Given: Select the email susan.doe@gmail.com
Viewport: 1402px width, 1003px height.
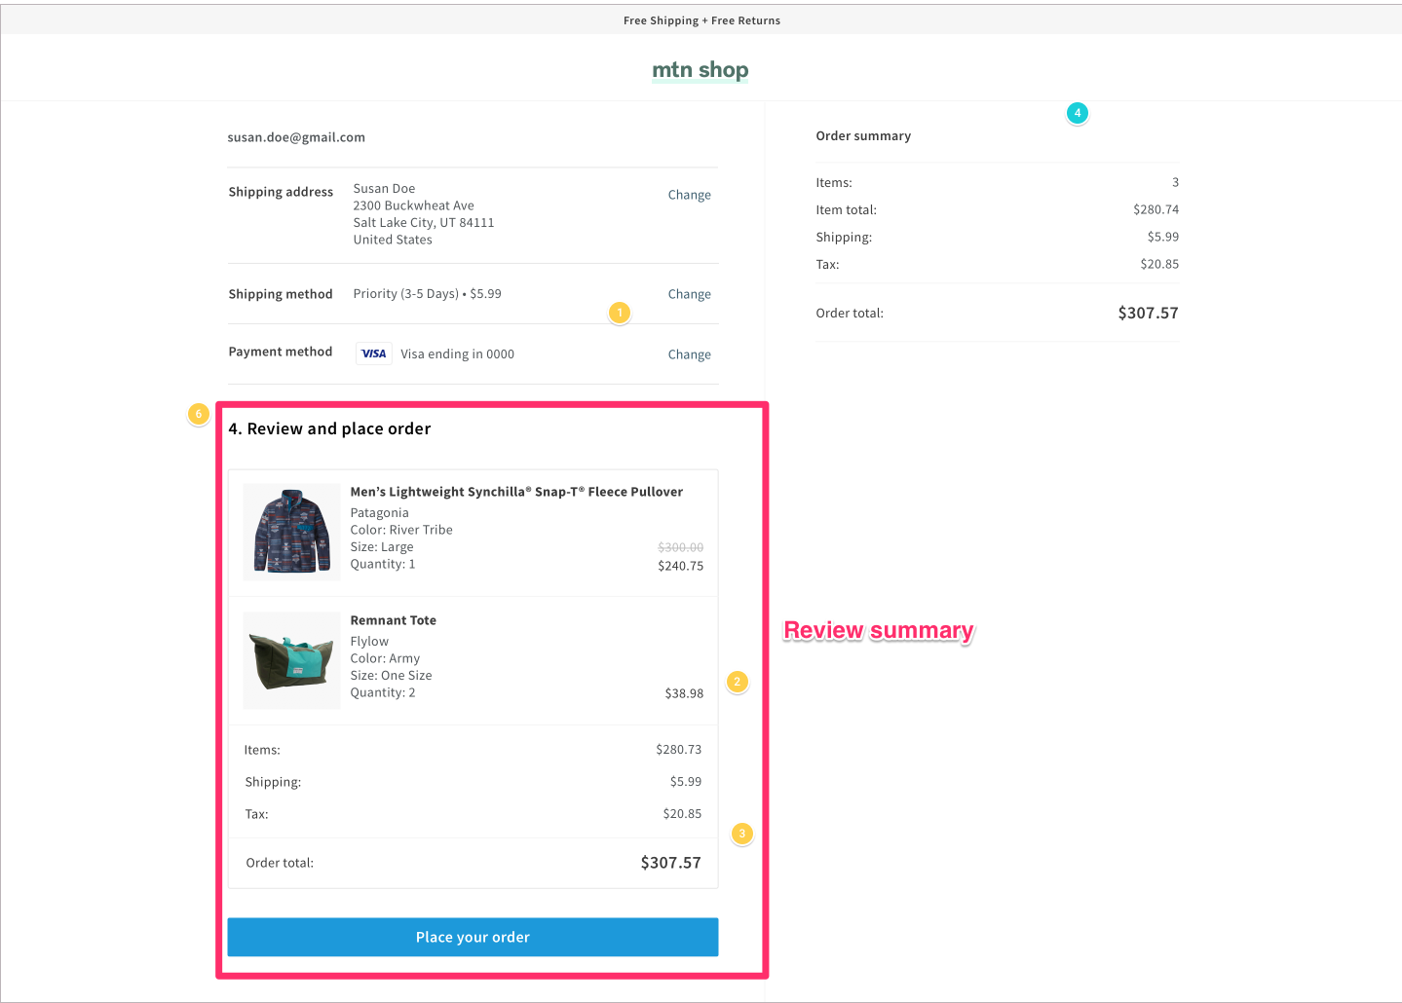Looking at the screenshot, I should tap(296, 136).
